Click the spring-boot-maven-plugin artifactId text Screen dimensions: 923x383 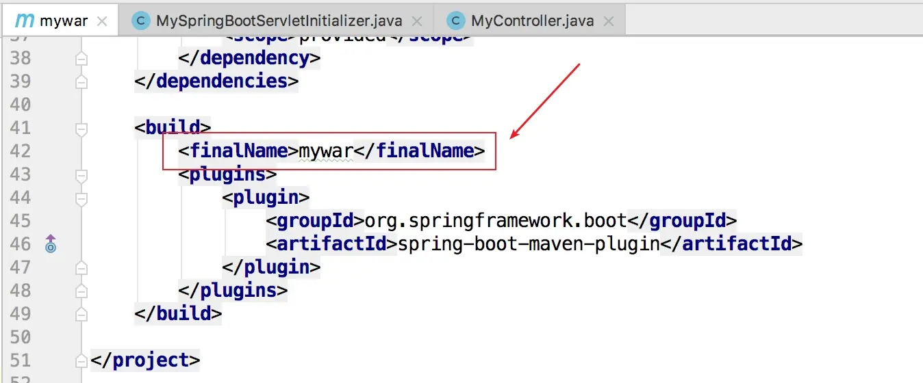(x=529, y=244)
